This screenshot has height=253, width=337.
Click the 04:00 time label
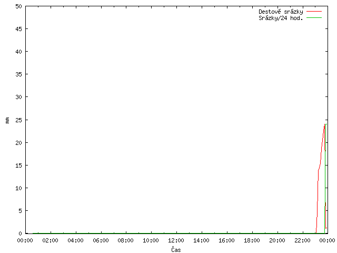tap(75, 240)
